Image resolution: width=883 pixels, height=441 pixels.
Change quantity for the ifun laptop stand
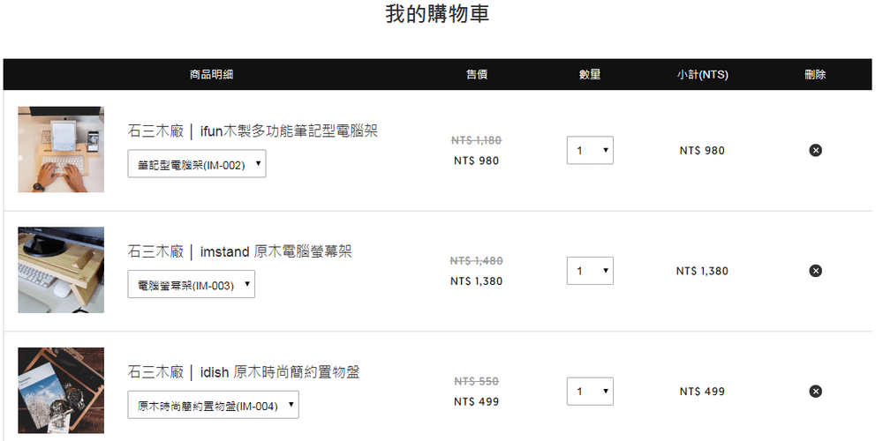click(x=590, y=150)
